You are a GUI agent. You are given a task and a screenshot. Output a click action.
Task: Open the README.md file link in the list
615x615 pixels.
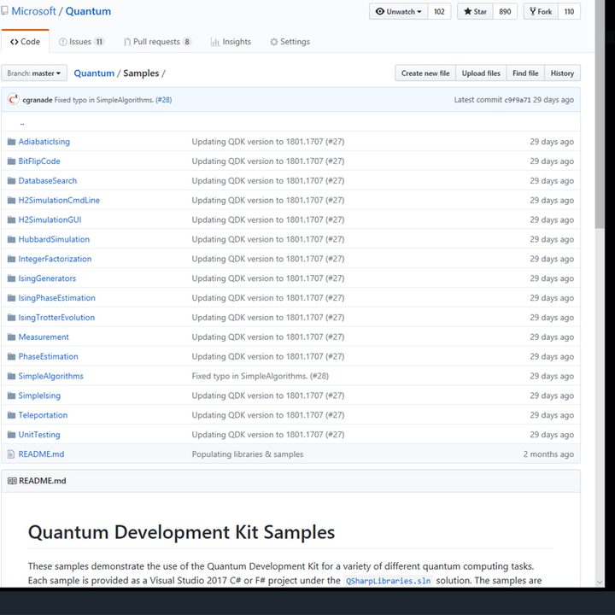coord(41,454)
